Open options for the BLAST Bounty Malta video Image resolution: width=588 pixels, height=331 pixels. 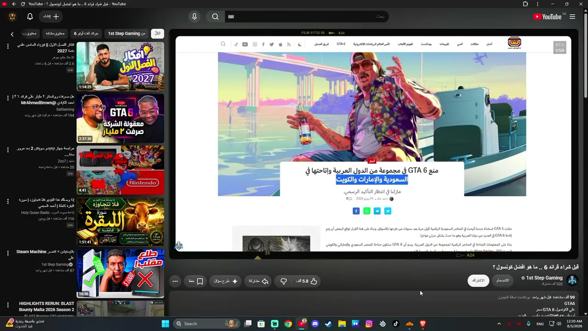click(8, 305)
